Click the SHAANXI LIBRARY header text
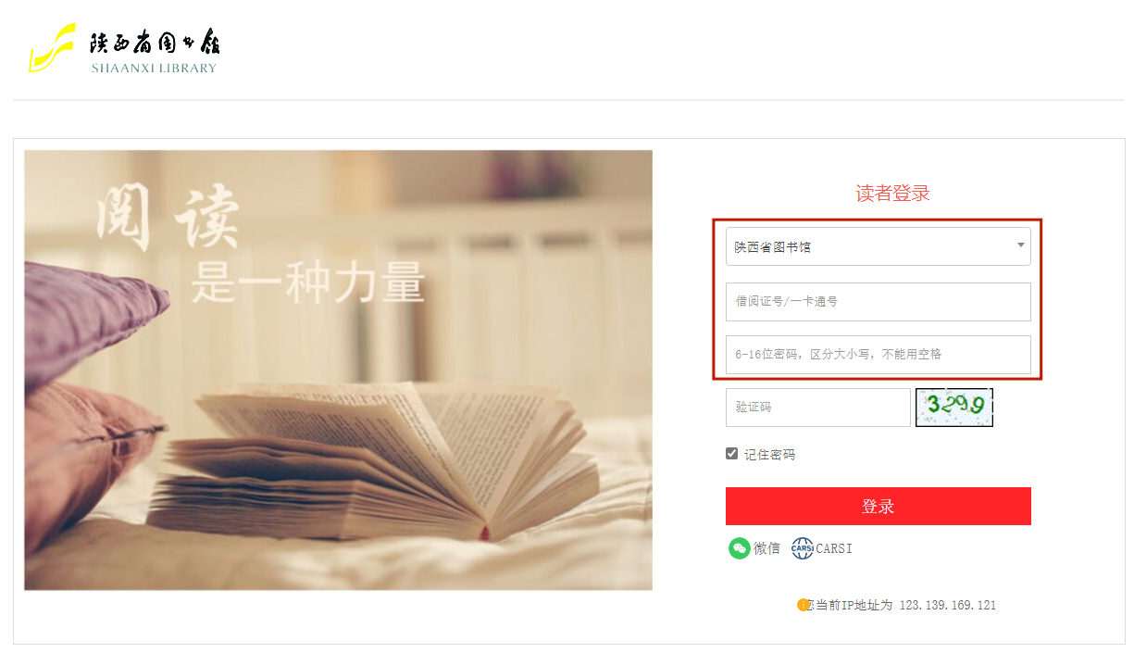 point(154,68)
